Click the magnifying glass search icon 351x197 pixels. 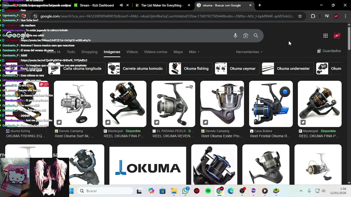click(x=256, y=36)
